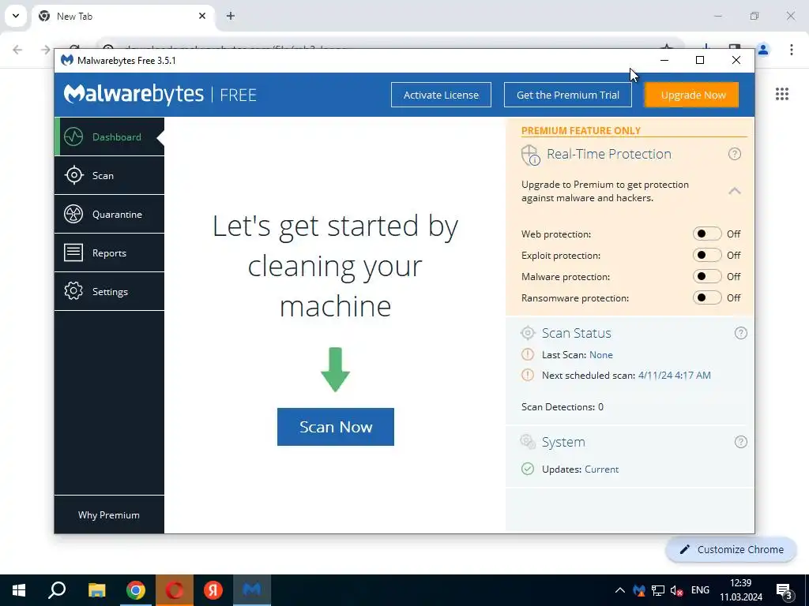Open Chrome profile avatar icon

pos(763,50)
